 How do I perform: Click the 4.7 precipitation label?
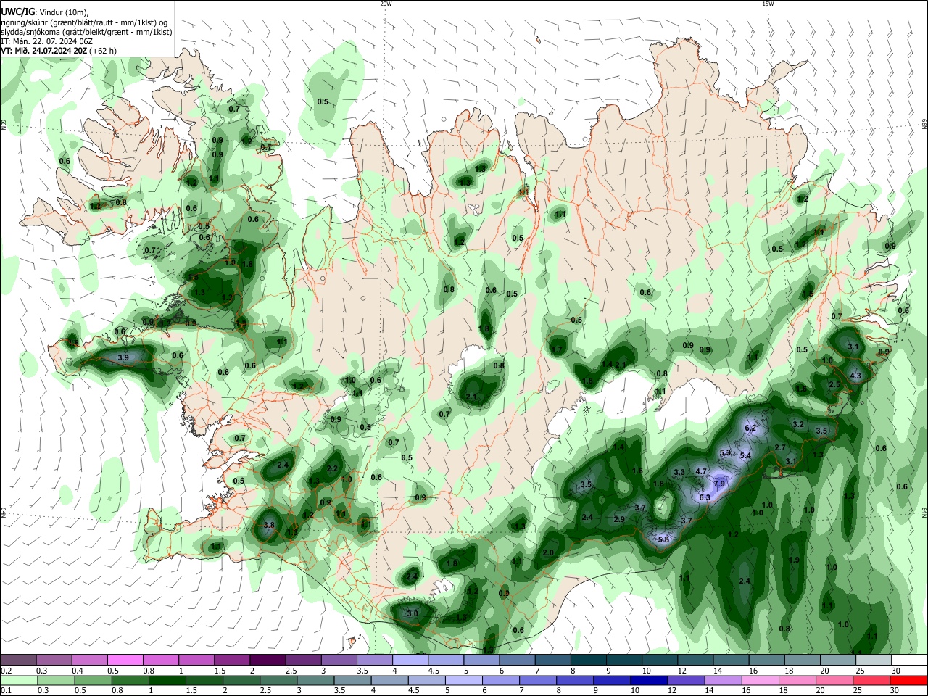click(x=701, y=471)
